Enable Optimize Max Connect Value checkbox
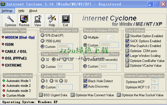 pos(73,95)
